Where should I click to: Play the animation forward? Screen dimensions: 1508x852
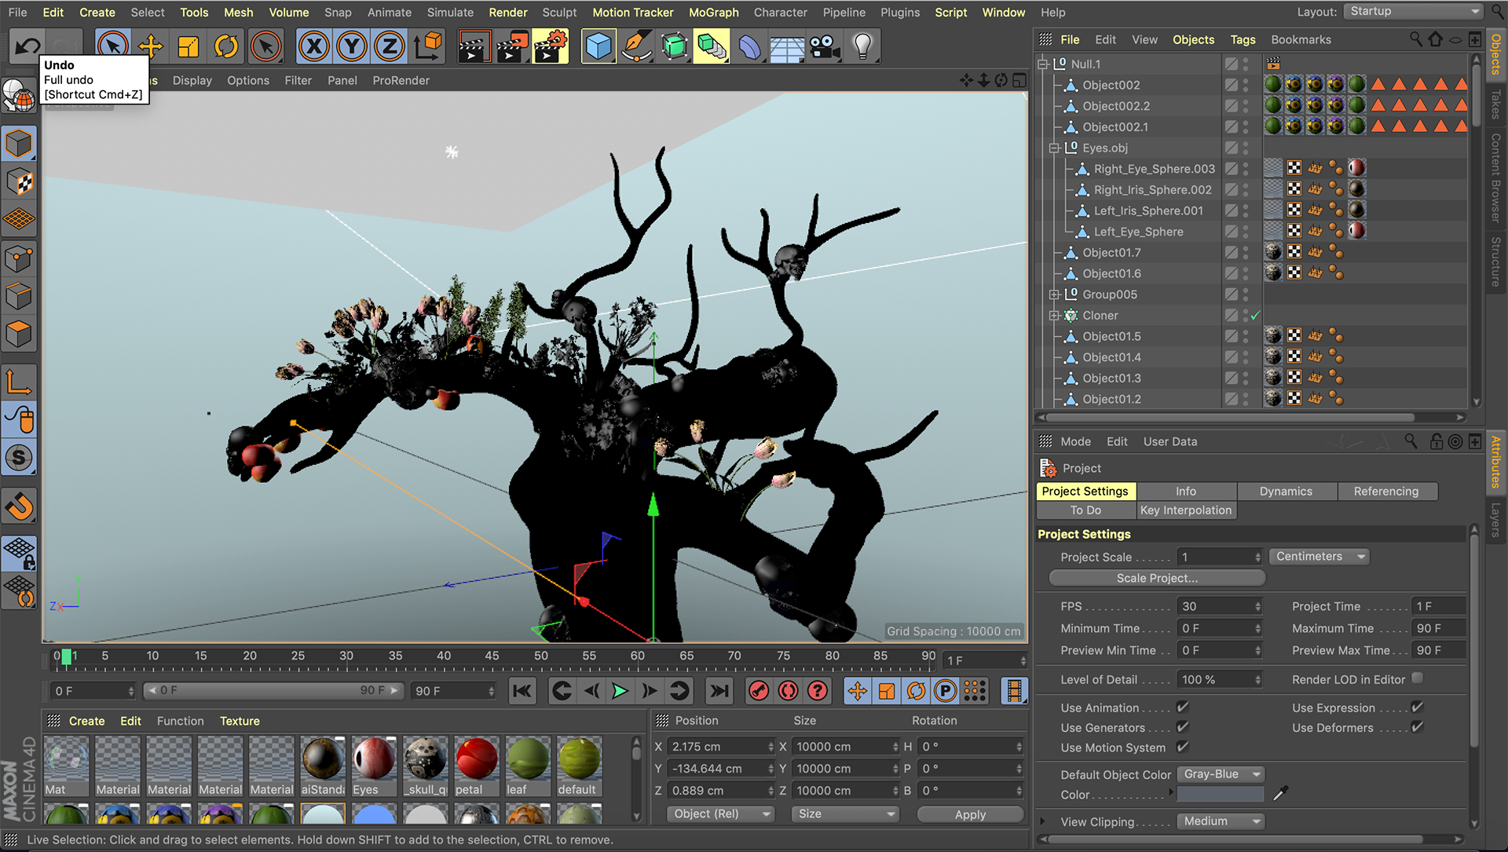620,691
